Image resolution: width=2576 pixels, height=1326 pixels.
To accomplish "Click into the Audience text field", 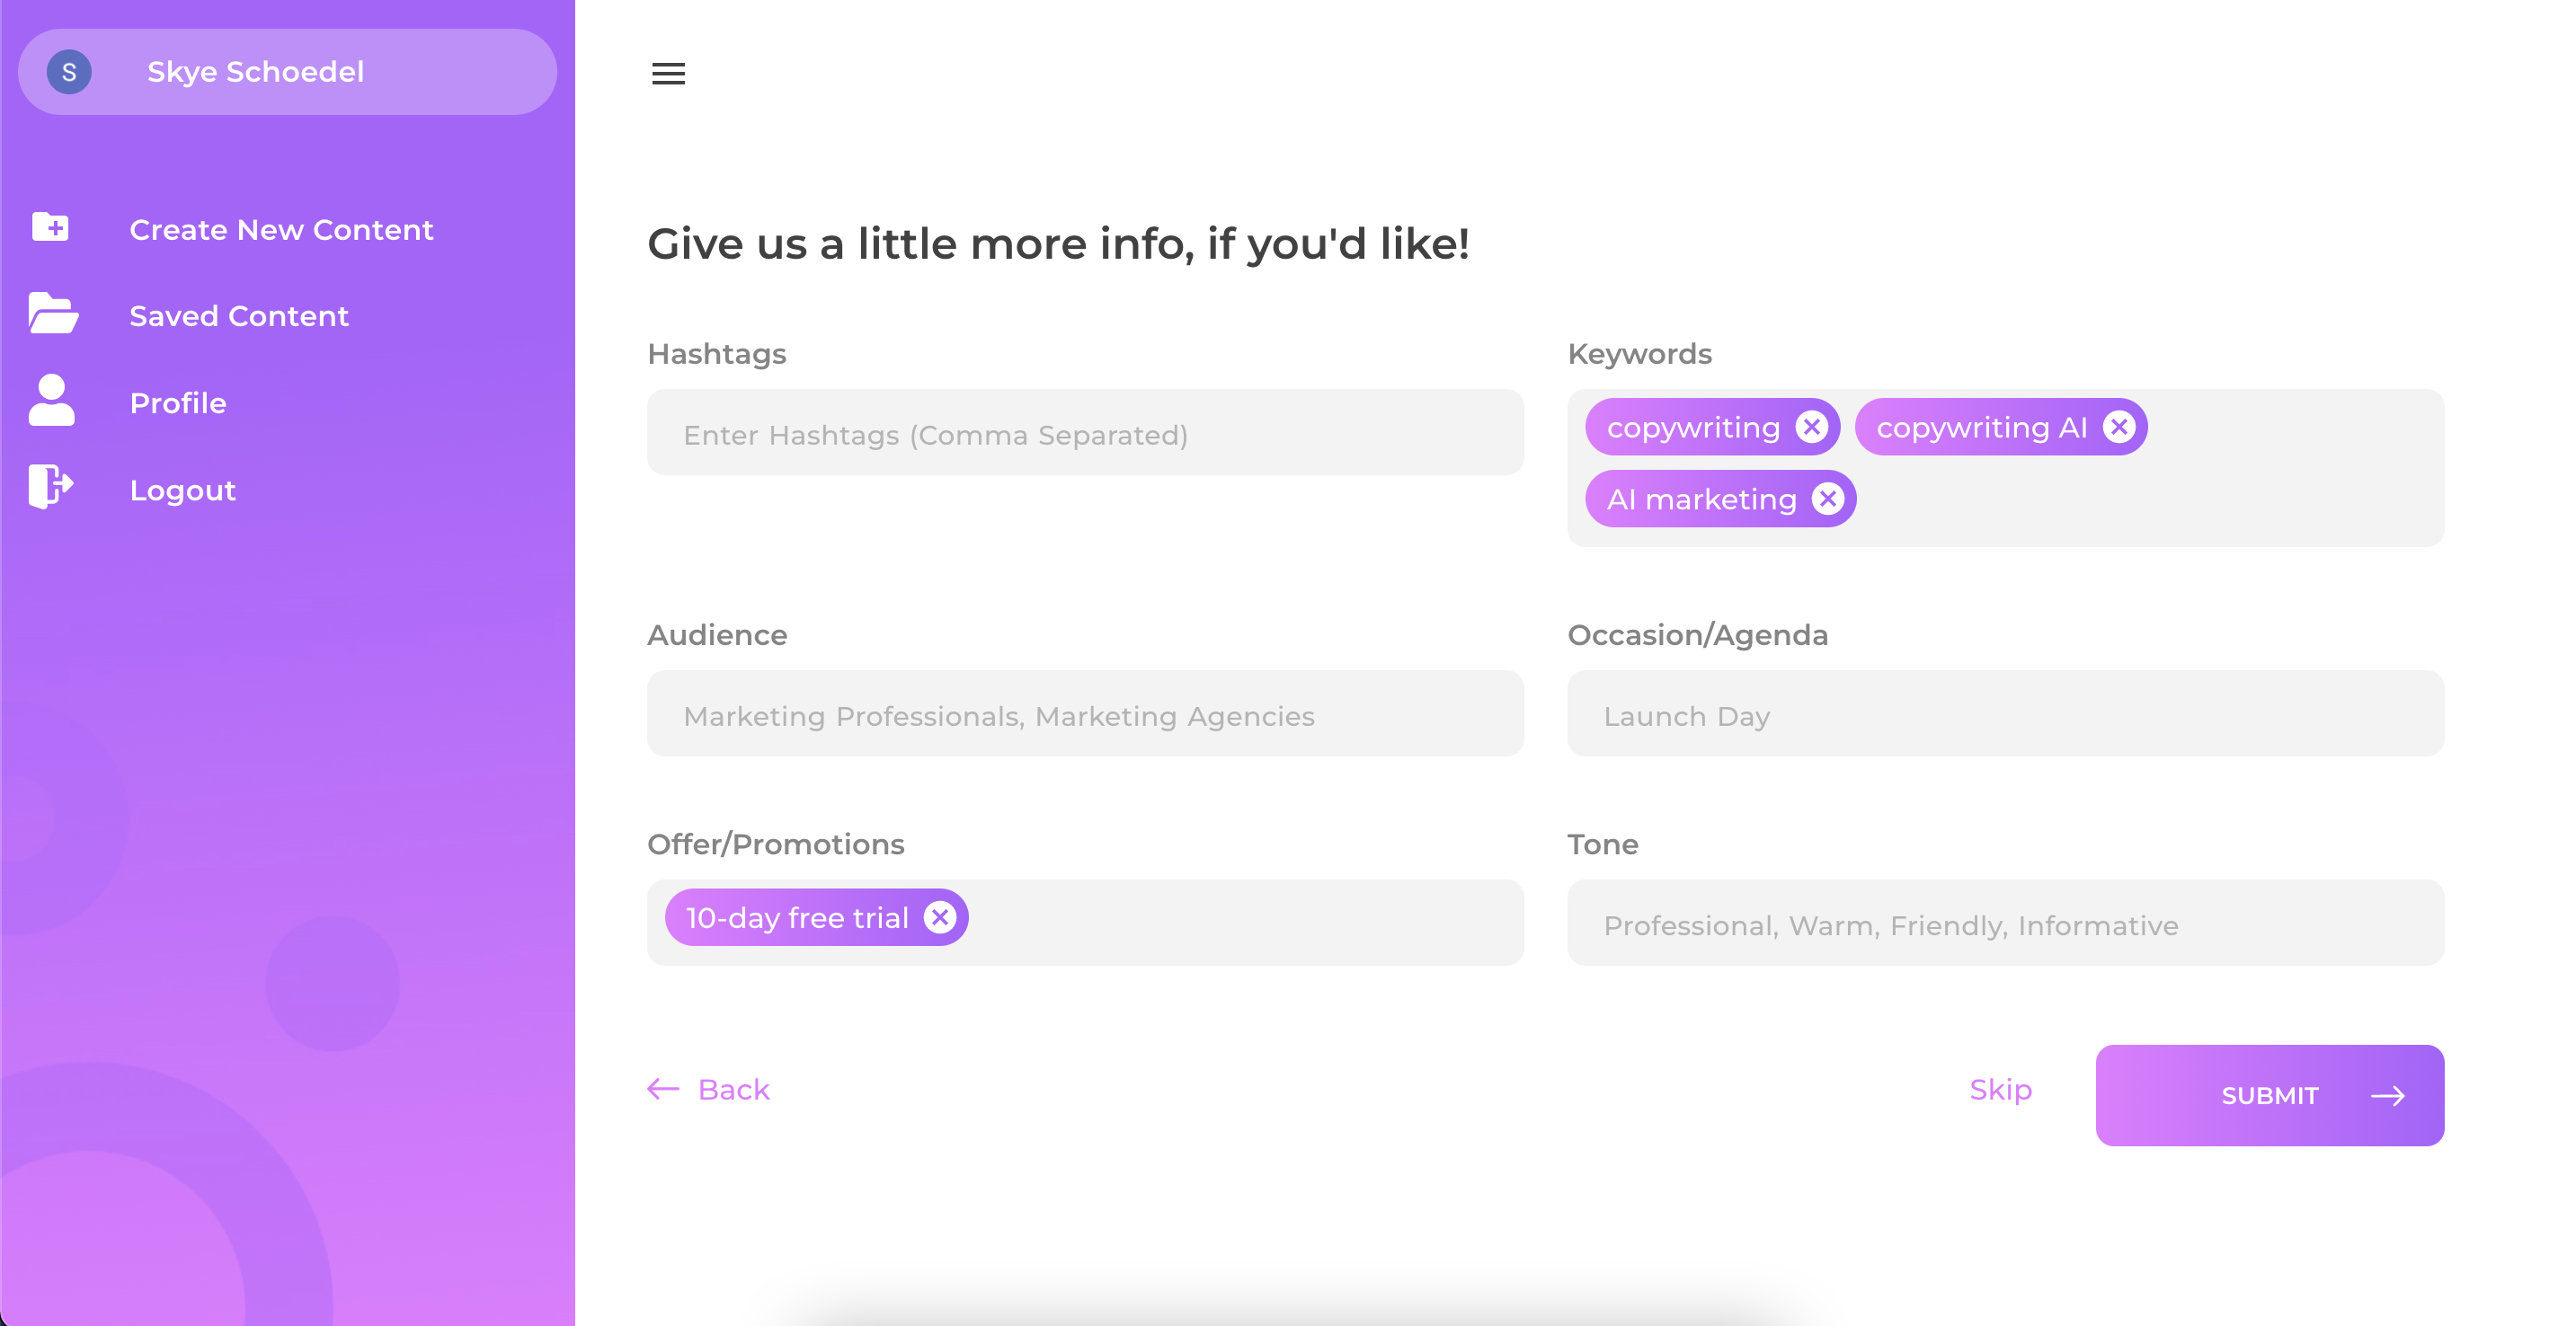I will 1085,714.
